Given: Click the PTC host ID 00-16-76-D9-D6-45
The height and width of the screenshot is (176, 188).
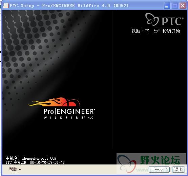Looking at the screenshot, I should pos(47,162).
